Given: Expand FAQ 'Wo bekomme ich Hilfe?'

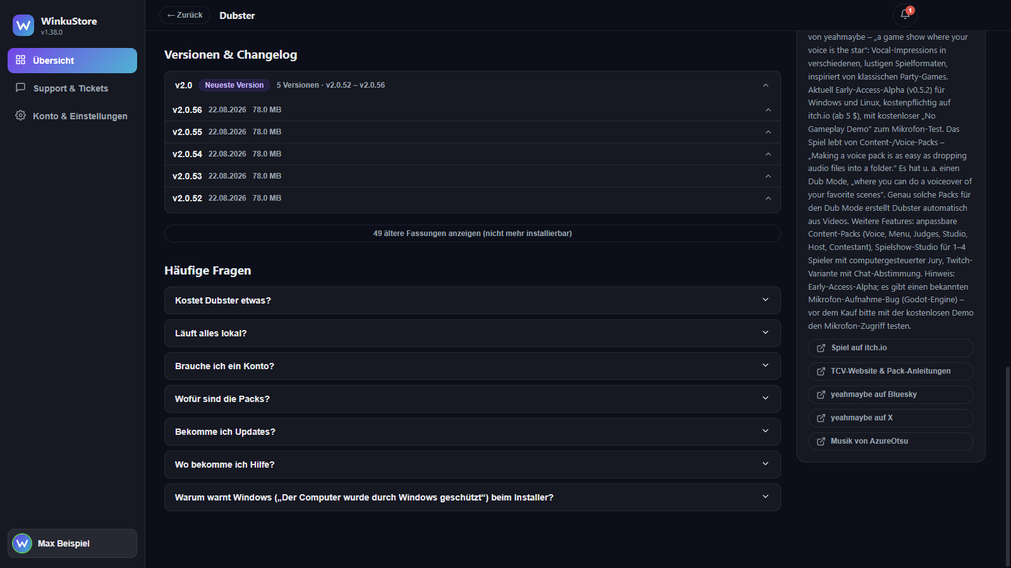Looking at the screenshot, I should coord(472,464).
